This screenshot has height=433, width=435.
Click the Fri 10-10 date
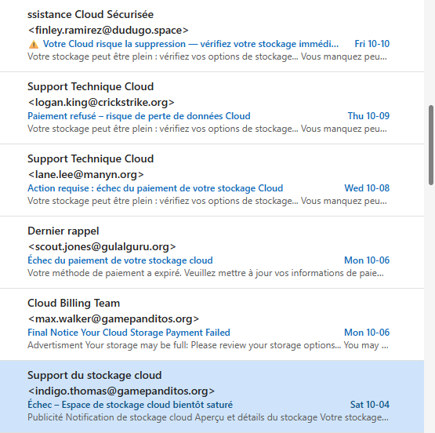tap(372, 44)
